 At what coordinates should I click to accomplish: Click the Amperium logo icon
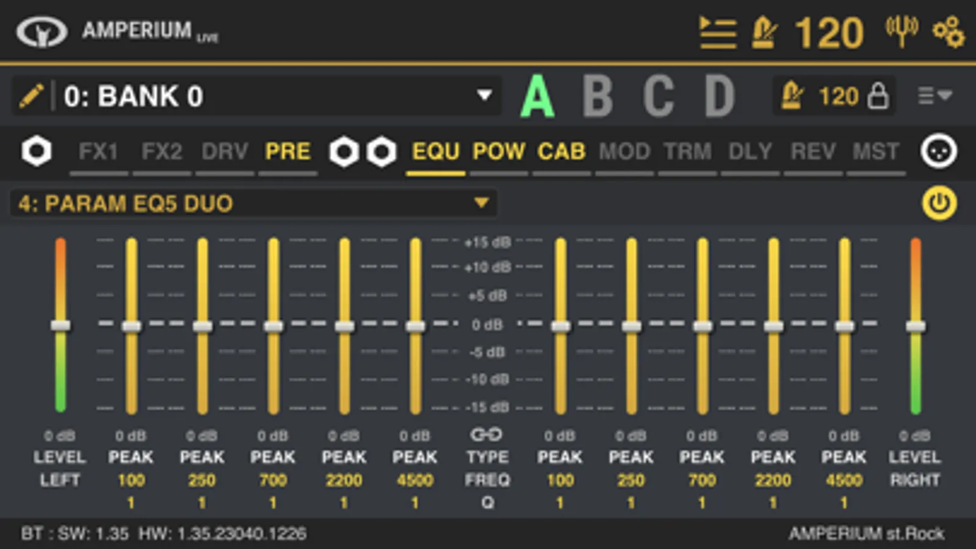click(42, 32)
